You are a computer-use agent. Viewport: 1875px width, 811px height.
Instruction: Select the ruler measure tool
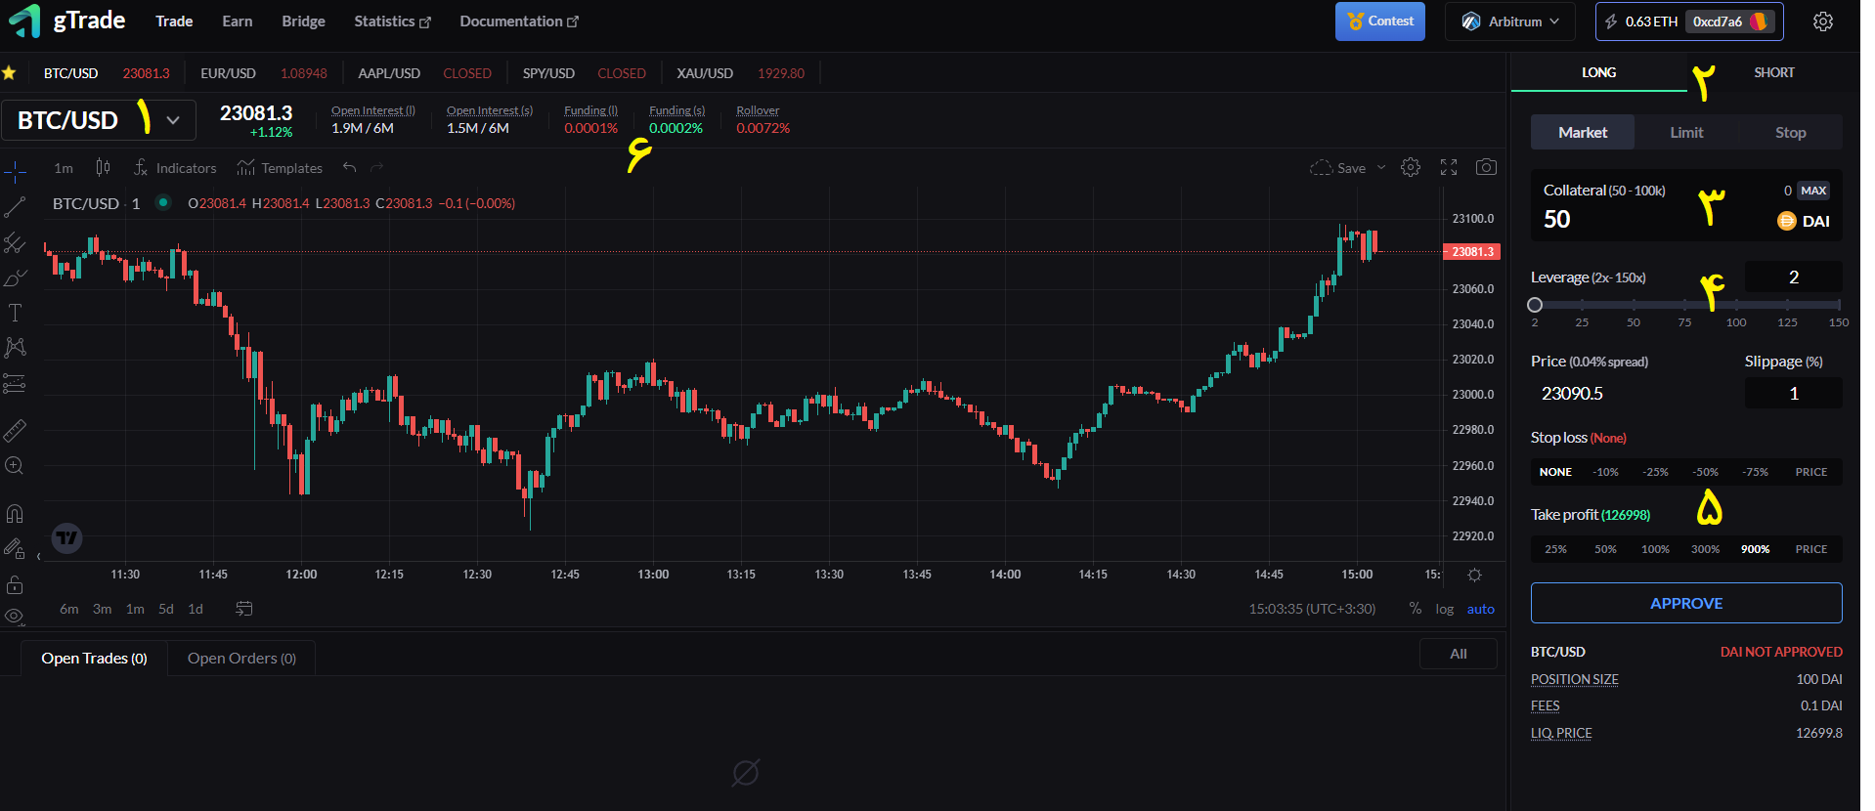coord(15,430)
